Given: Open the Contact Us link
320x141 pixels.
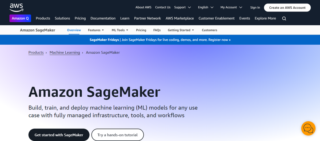Looking at the screenshot, I should 163,7.
